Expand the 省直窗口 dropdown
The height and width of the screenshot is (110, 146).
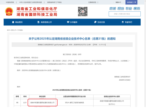pos(131,2)
